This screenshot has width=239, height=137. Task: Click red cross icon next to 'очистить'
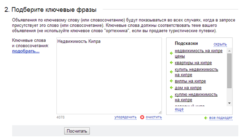coord(142,117)
